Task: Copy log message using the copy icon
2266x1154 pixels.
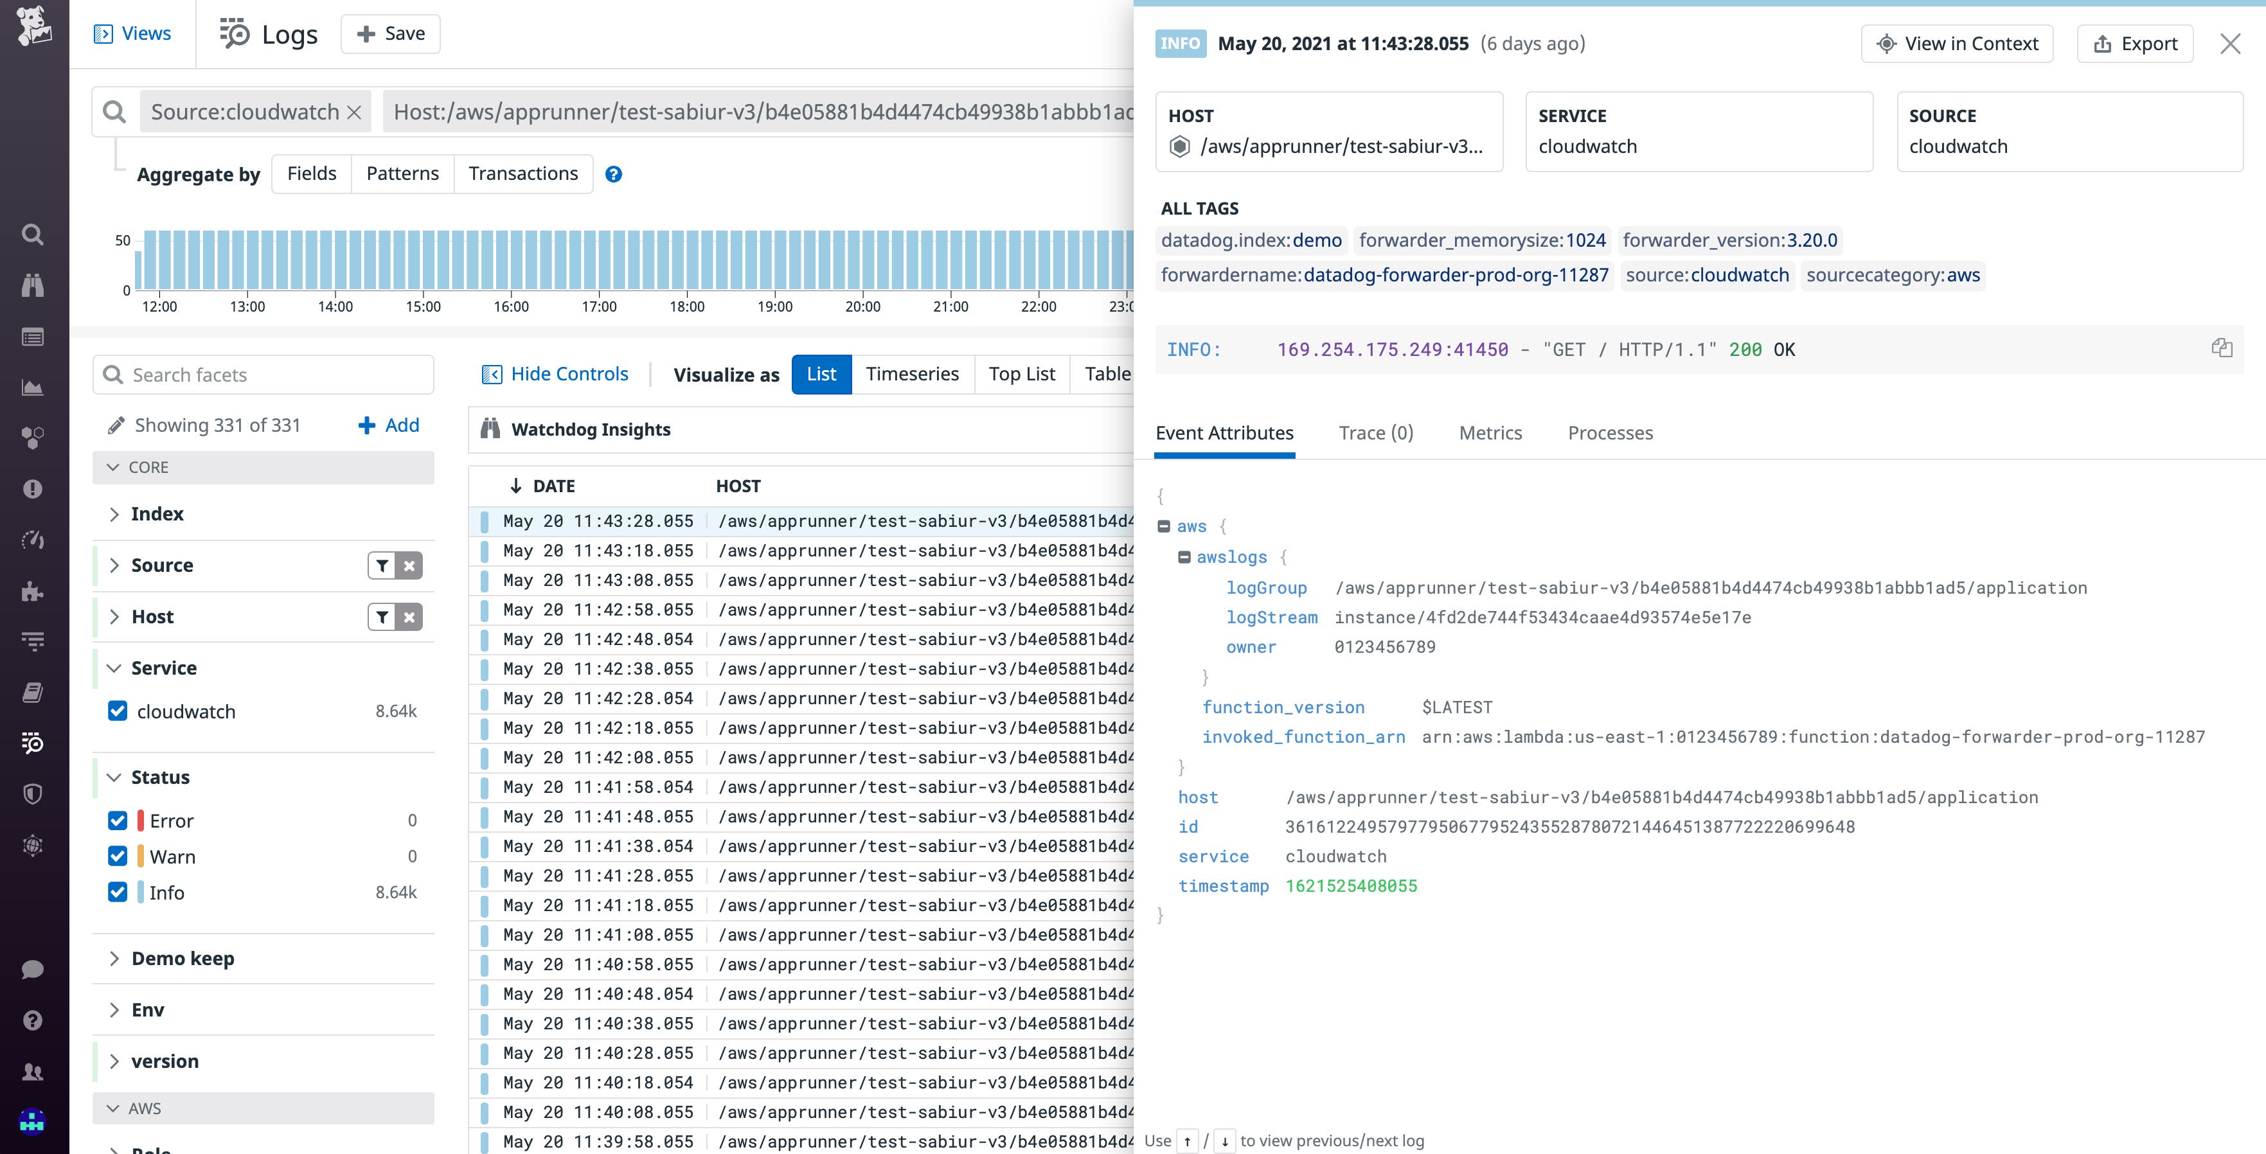Action: click(2223, 348)
